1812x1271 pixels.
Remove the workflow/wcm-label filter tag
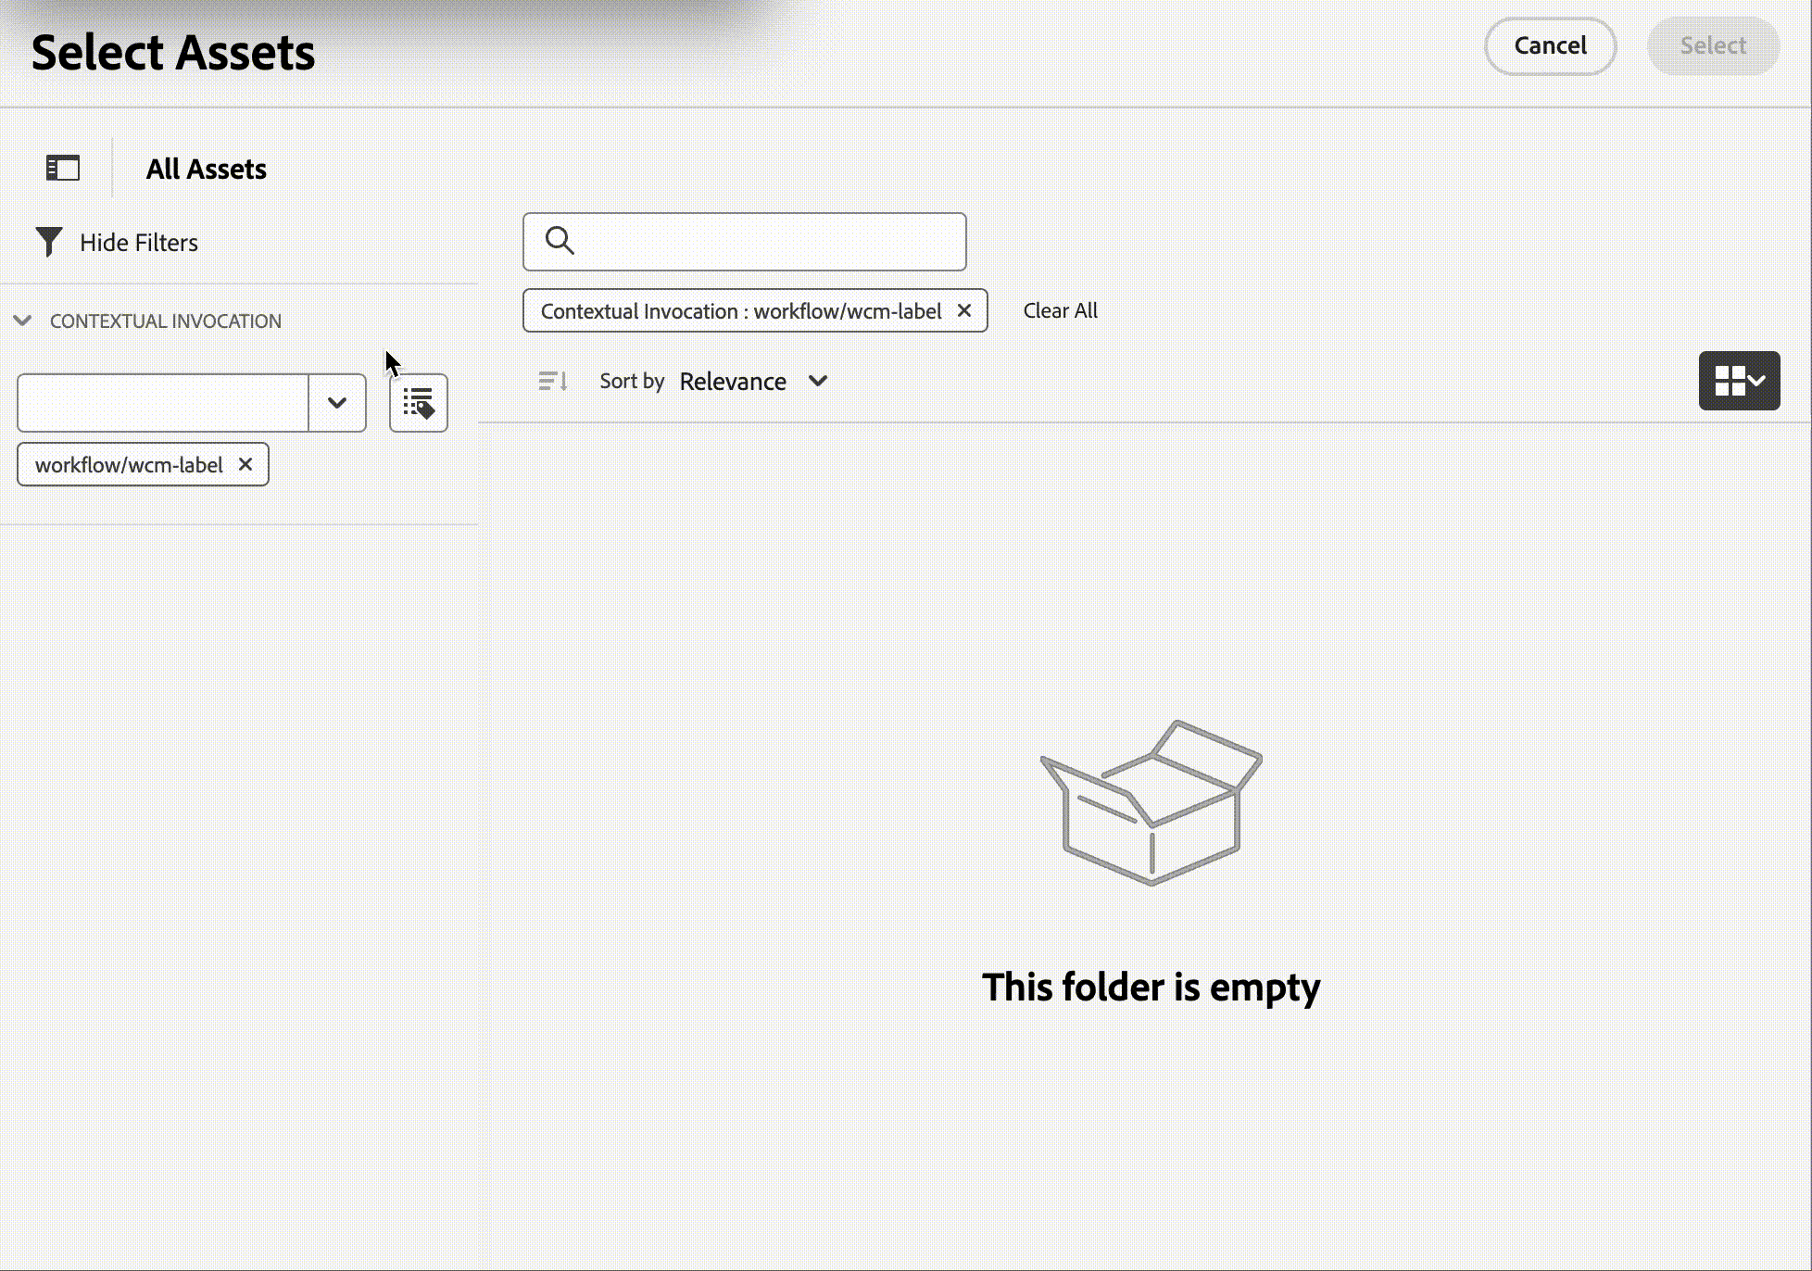pyautogui.click(x=245, y=464)
